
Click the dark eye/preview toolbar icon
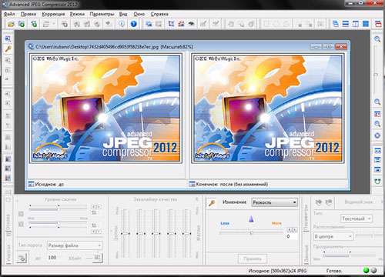(191, 24)
